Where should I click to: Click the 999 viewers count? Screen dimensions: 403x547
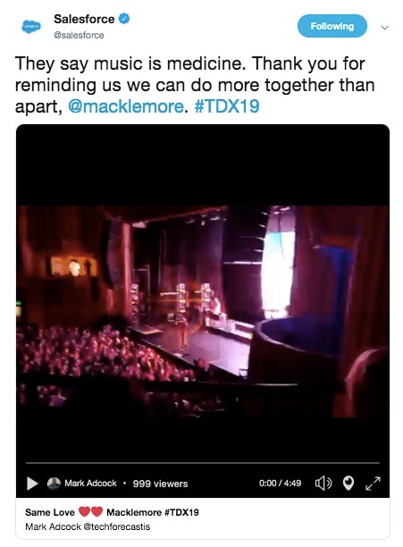tap(160, 484)
